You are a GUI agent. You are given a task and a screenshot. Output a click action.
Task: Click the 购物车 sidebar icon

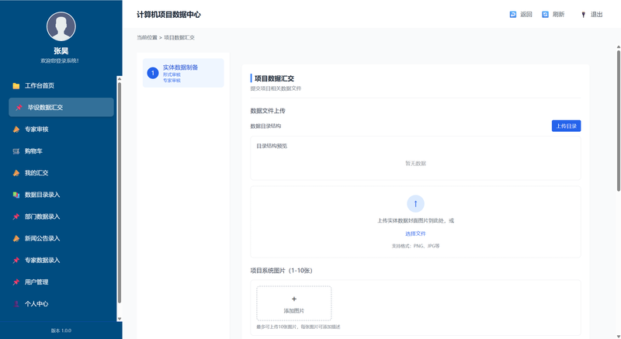click(x=16, y=151)
